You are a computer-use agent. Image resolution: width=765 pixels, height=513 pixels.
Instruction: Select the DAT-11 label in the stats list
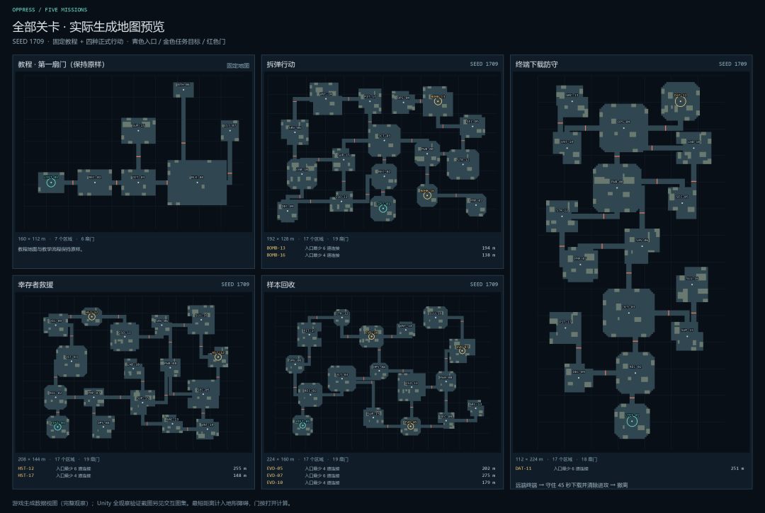[x=523, y=468]
